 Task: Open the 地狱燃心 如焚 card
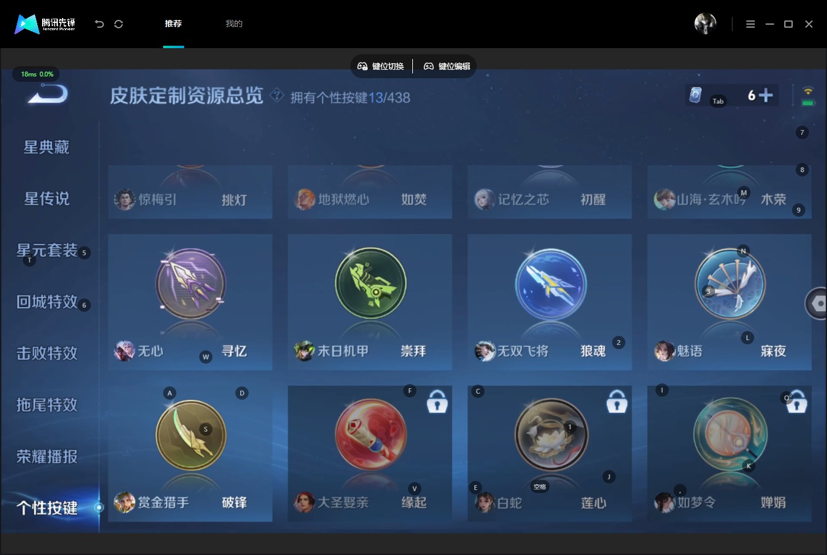point(370,192)
